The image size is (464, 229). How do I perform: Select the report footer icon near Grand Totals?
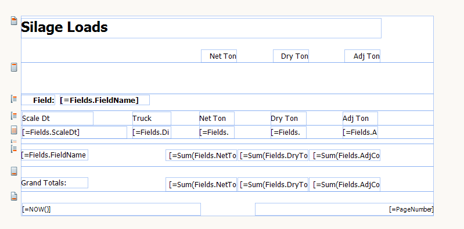(14, 171)
